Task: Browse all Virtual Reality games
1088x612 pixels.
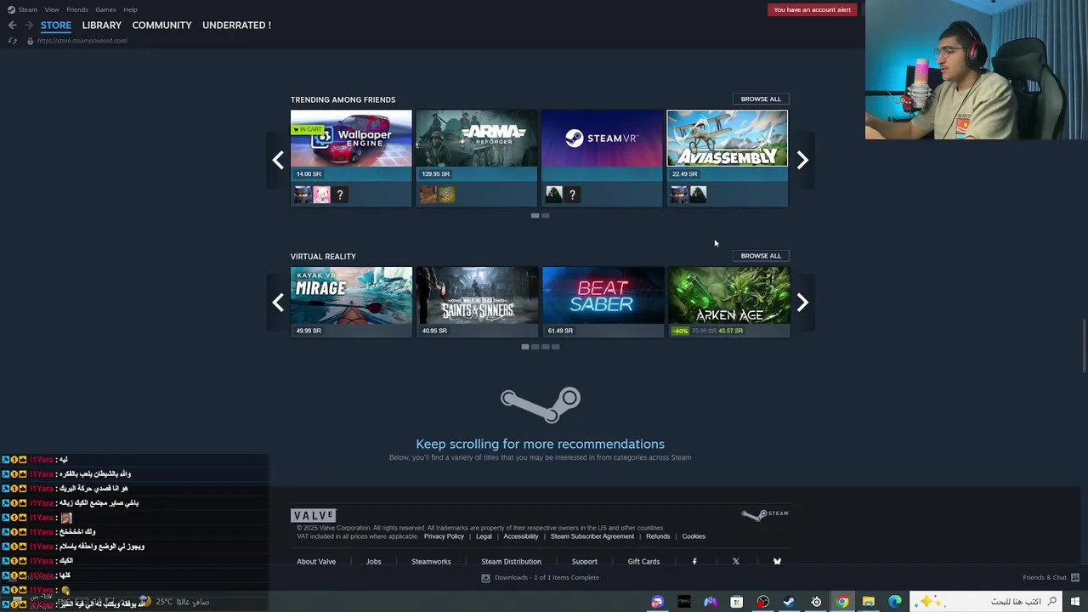Action: (761, 255)
